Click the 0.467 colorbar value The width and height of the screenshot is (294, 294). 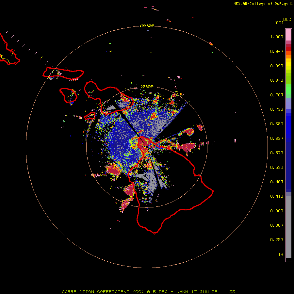click(277, 182)
